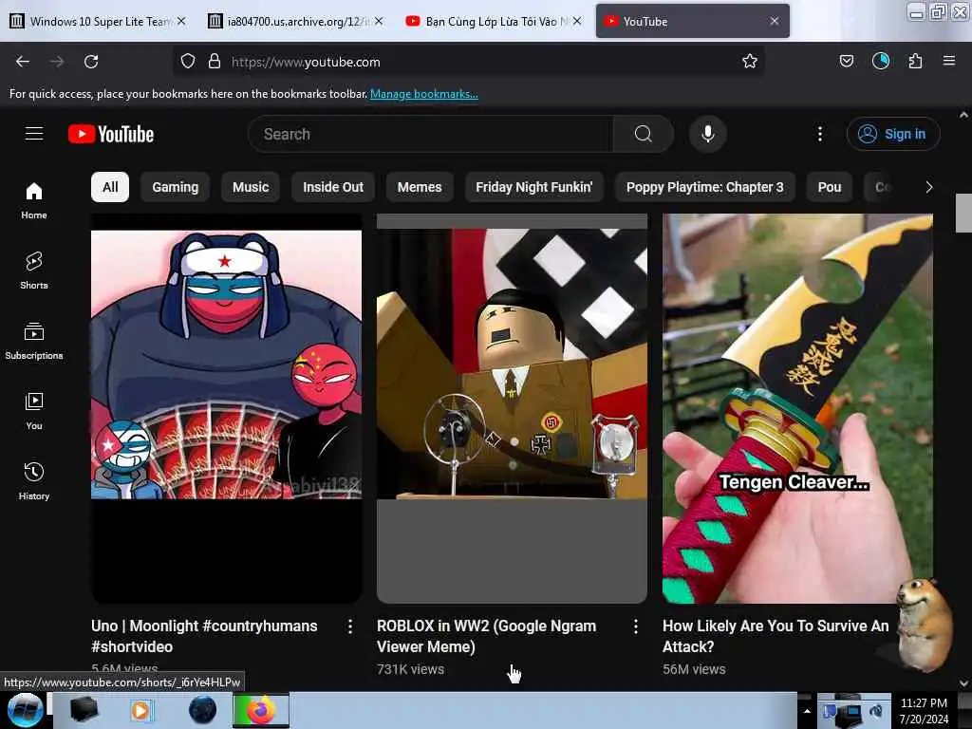Click page vertical scrollbar thumb
The height and width of the screenshot is (729, 972).
(963, 213)
